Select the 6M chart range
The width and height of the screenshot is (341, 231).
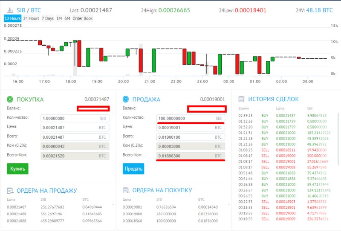(x=67, y=19)
